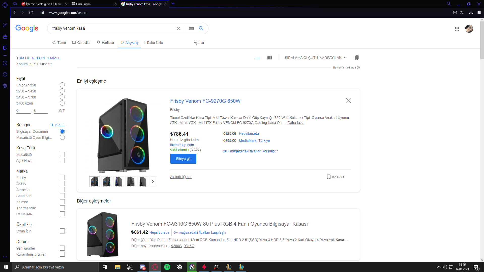Open Spotify from the taskbar
Screen dimensions: 484x272
click(167, 267)
